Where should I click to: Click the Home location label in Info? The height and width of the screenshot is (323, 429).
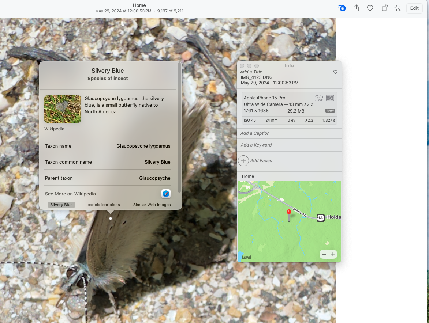[248, 176]
